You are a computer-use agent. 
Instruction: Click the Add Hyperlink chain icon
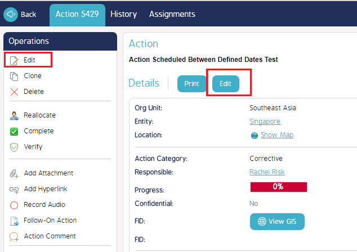pos(14,190)
